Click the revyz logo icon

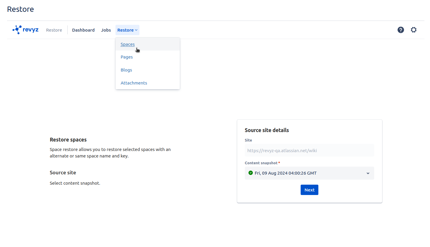pyautogui.click(x=17, y=30)
